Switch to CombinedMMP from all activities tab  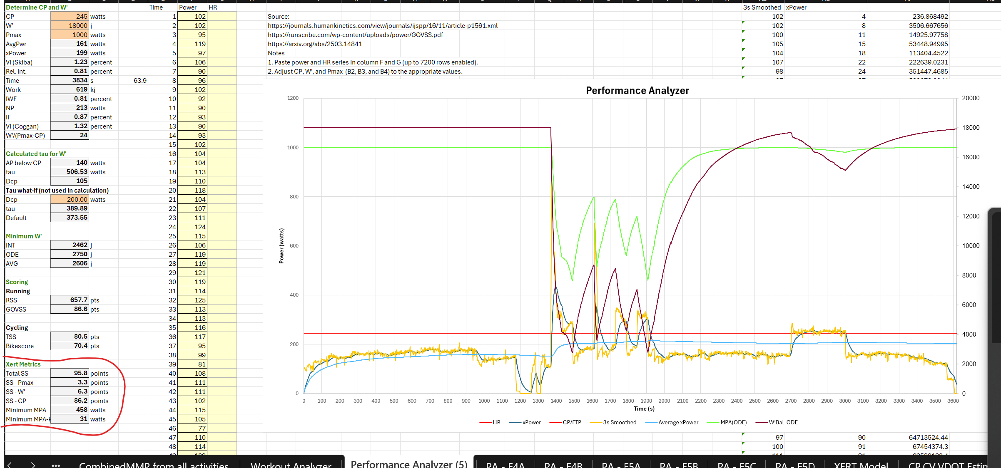(154, 465)
